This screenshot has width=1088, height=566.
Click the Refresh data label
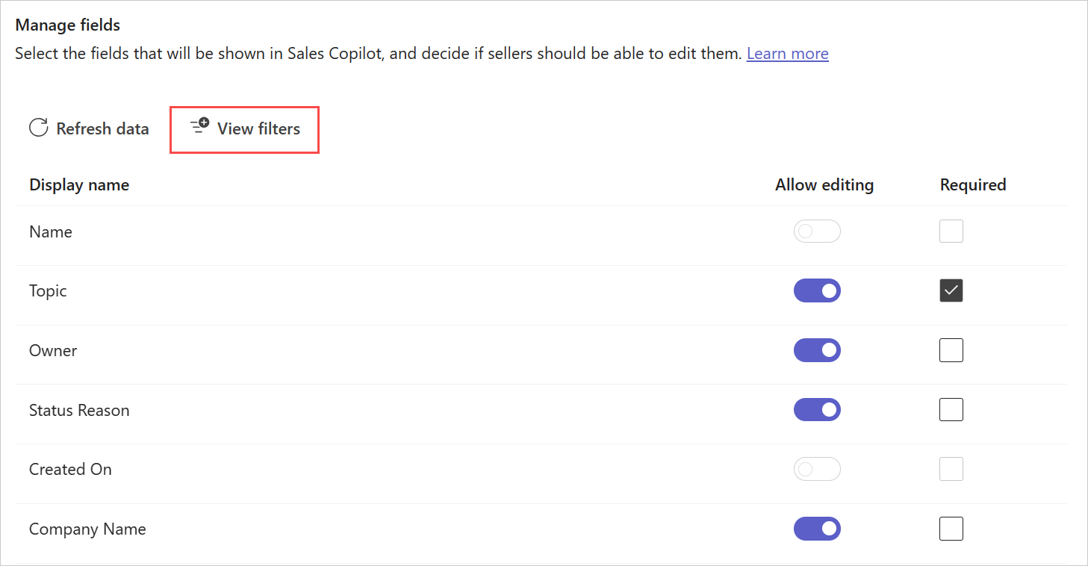click(102, 129)
